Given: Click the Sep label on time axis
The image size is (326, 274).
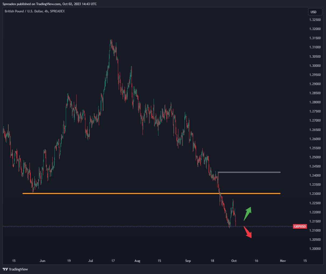Looking at the screenshot, I should [x=188, y=261].
